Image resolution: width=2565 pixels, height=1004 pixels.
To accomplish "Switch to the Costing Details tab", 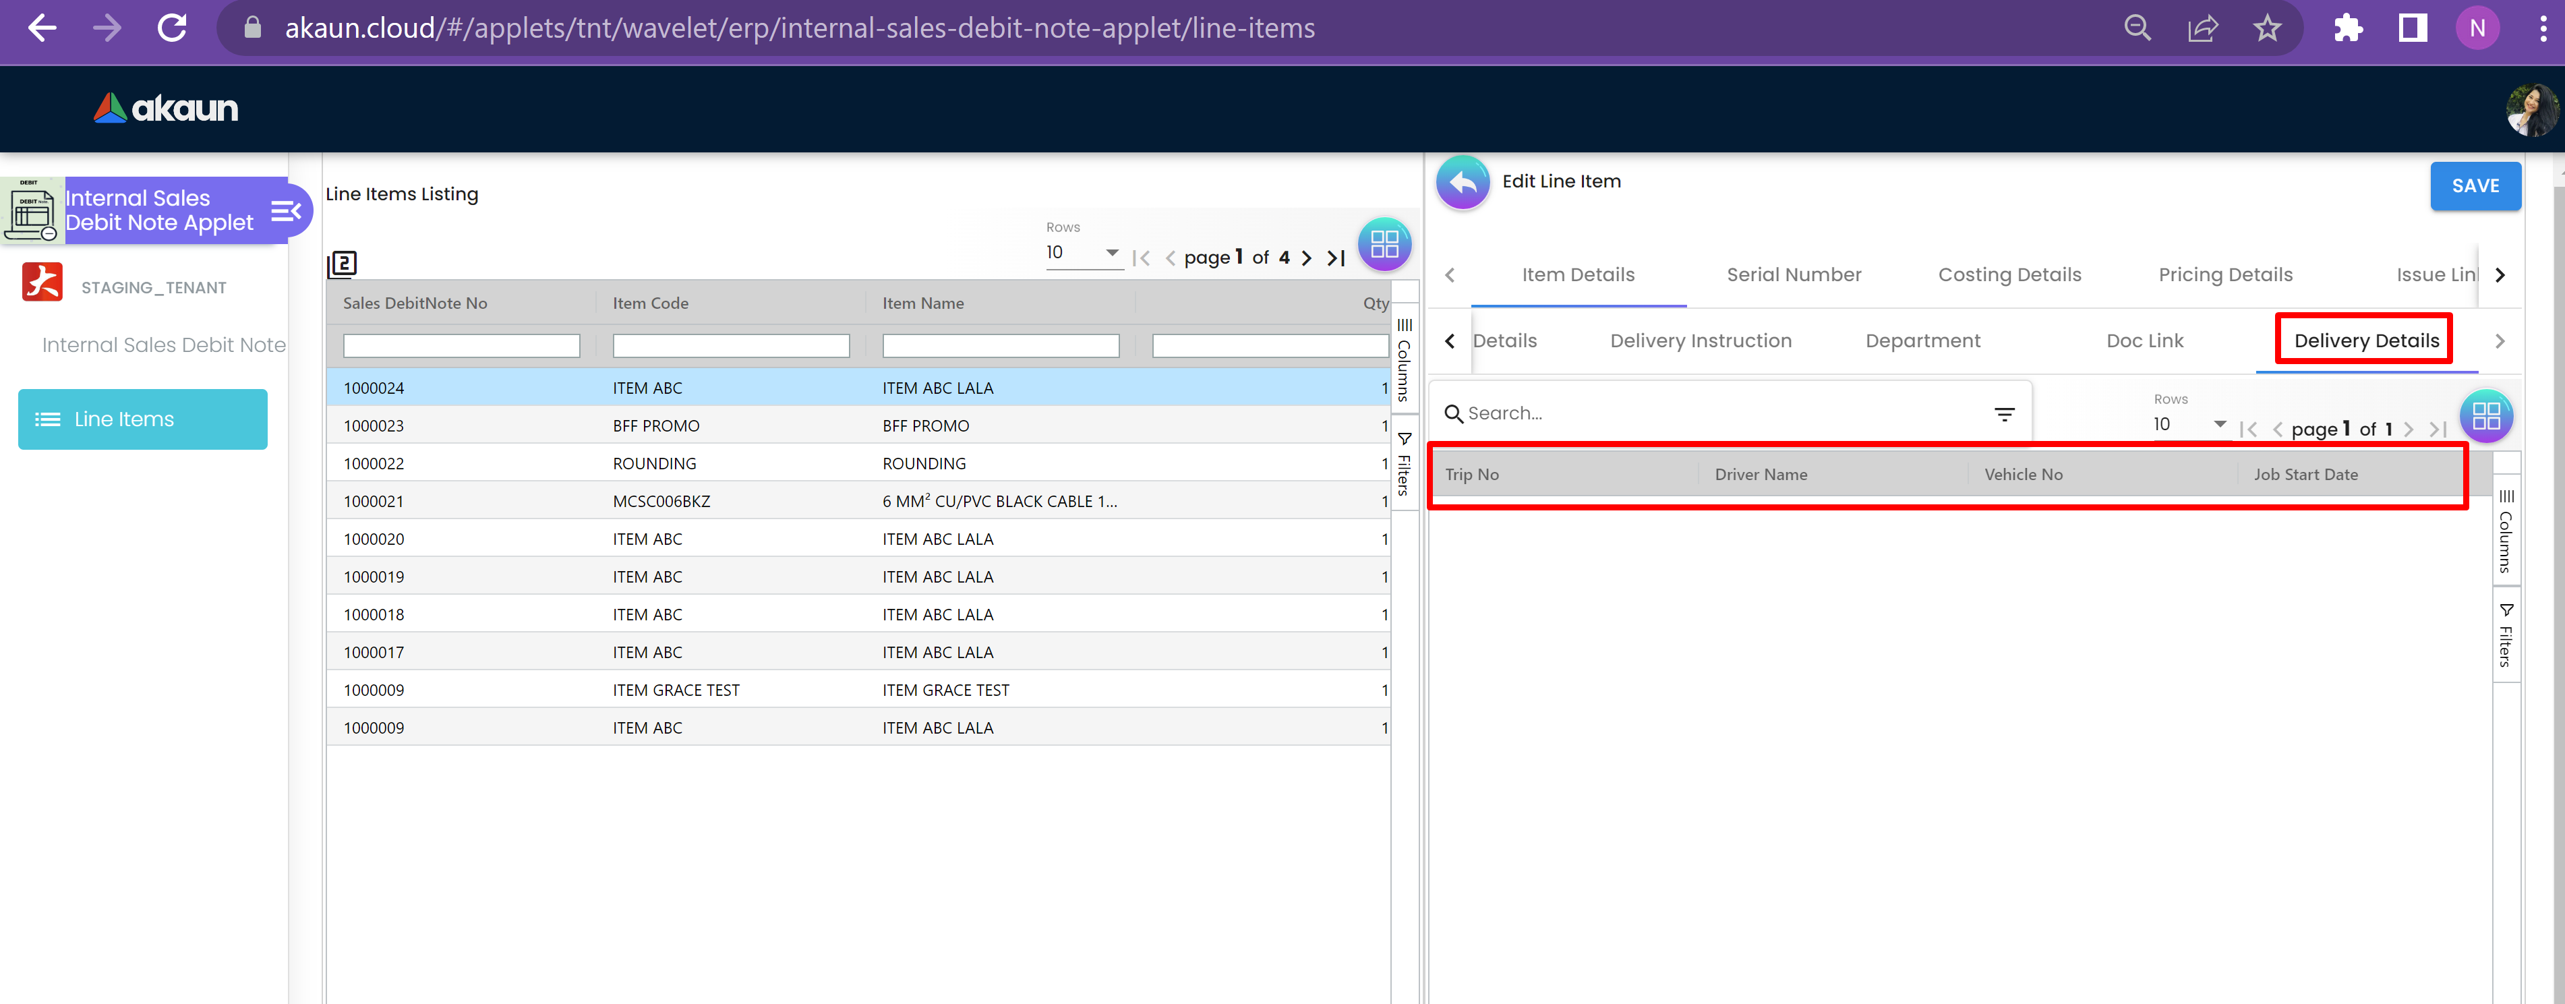I will click(x=2009, y=275).
